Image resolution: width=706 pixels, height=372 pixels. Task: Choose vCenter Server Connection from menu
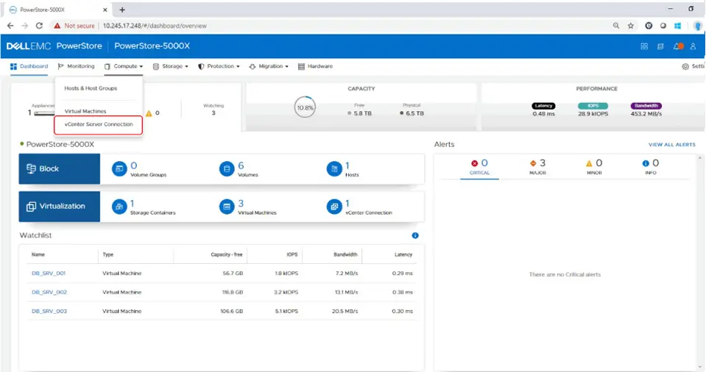99,124
